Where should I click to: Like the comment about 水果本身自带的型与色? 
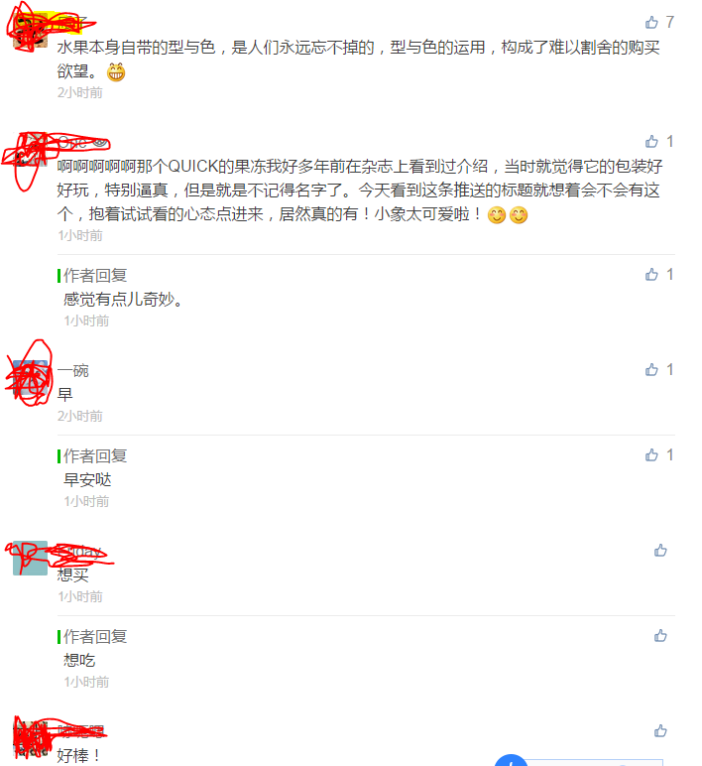(x=651, y=22)
